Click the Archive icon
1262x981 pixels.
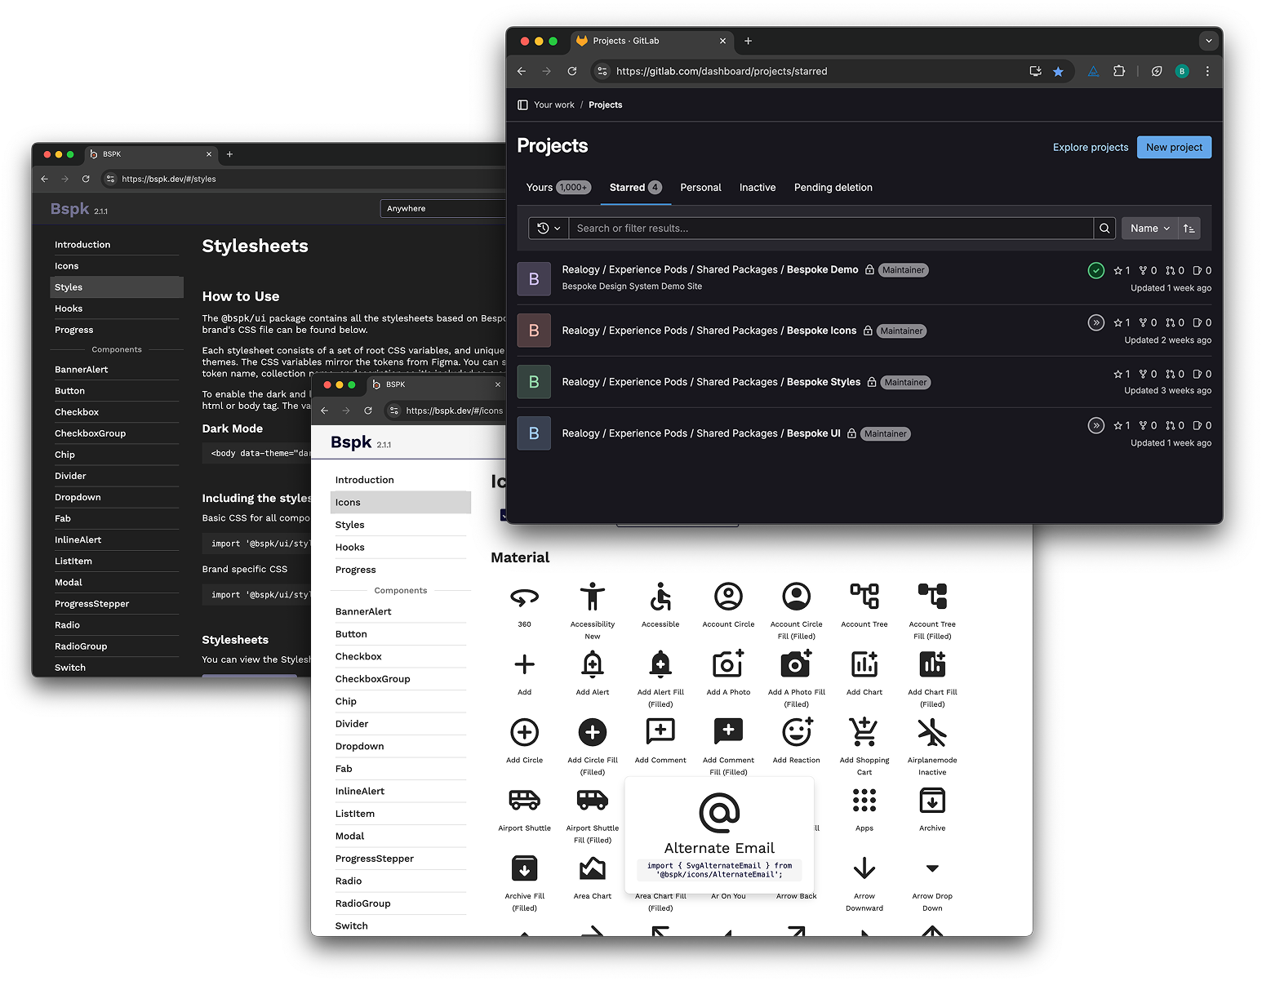click(x=931, y=800)
